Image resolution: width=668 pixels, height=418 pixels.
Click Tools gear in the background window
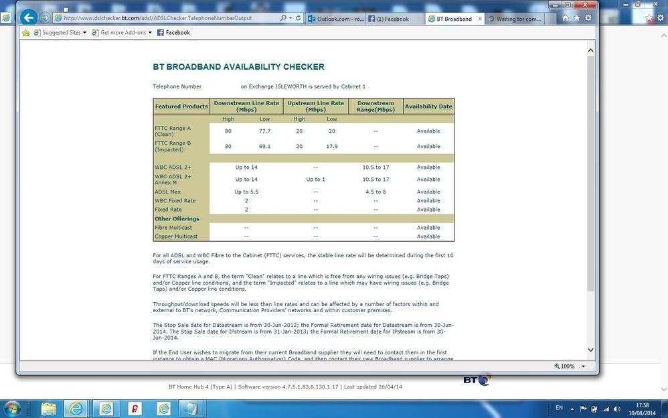[661, 17]
